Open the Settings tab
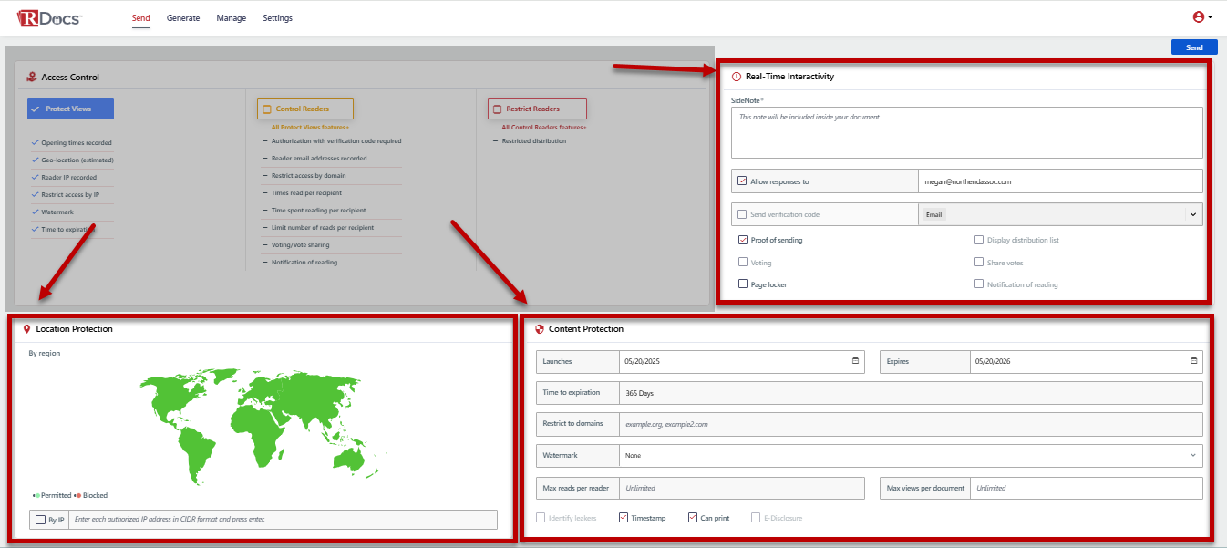The height and width of the screenshot is (548, 1227). pos(278,18)
